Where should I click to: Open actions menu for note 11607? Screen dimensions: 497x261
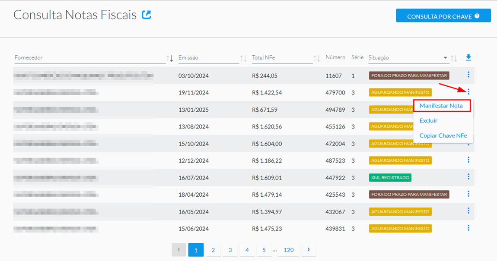click(x=468, y=75)
